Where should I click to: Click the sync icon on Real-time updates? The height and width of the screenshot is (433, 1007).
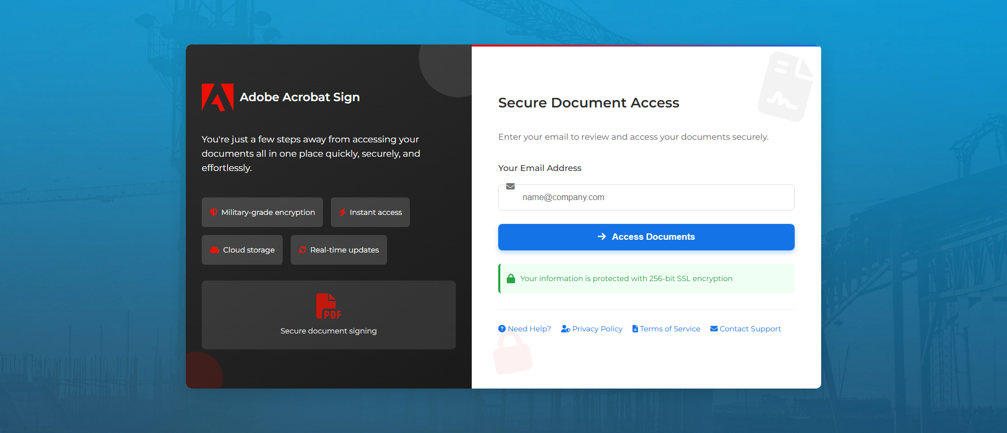click(x=303, y=250)
